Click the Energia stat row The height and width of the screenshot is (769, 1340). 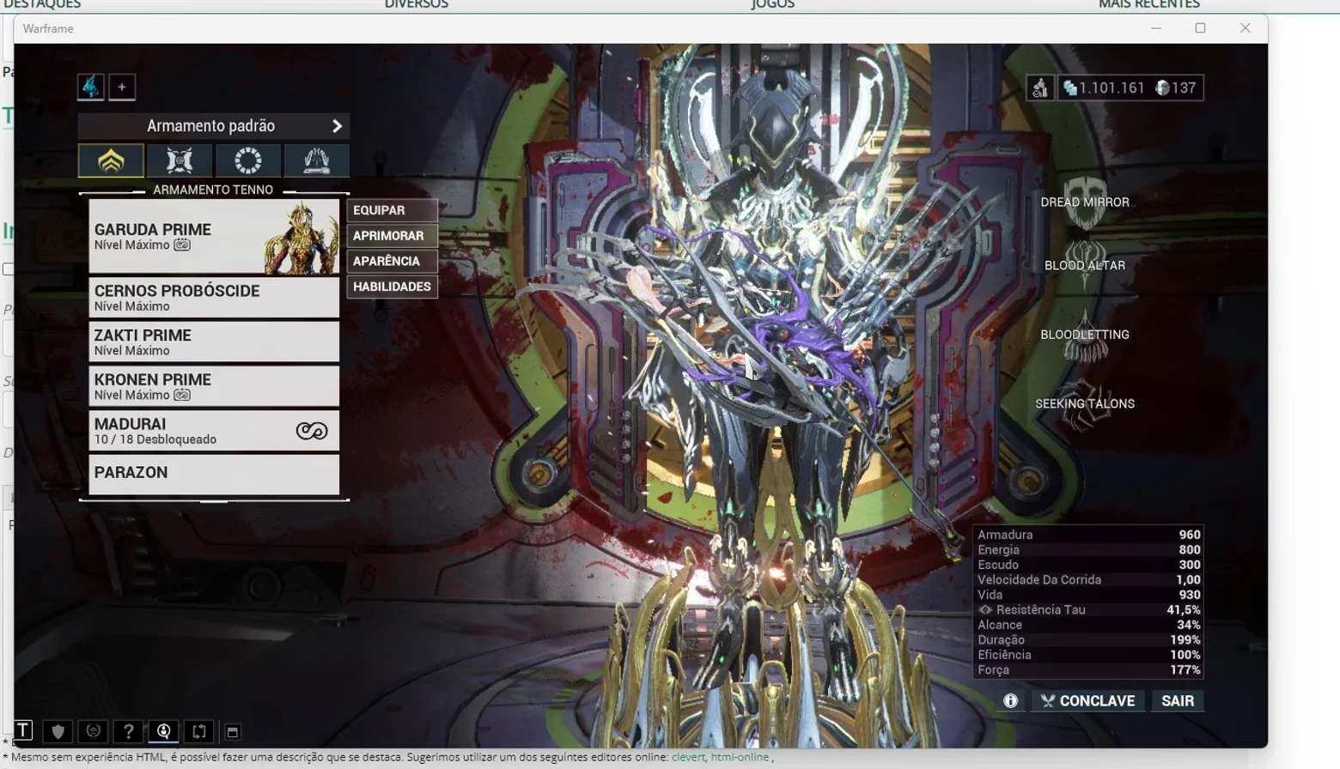pyautogui.click(x=1088, y=550)
